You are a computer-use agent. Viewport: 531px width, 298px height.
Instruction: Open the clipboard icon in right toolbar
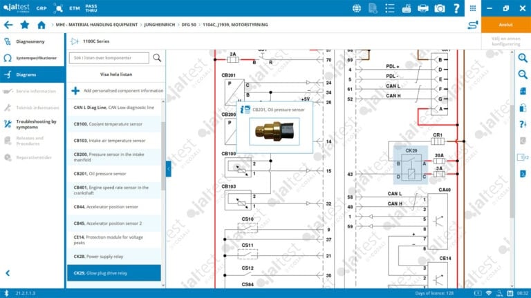523,108
